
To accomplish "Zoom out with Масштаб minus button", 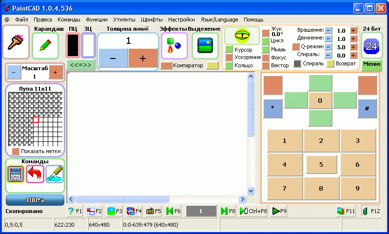I will (14, 72).
